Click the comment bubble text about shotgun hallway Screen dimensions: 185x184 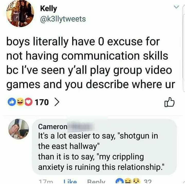tap(101, 151)
